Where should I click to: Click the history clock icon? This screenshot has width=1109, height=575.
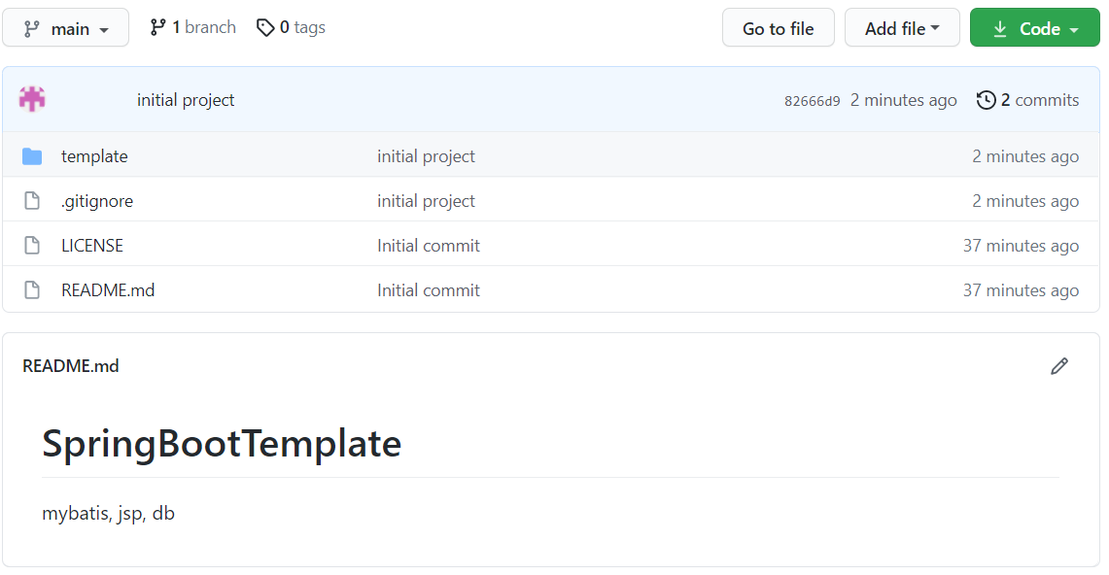click(986, 100)
